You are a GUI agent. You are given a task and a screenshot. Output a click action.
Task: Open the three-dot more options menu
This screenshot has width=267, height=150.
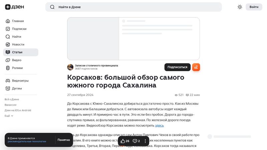(145, 141)
